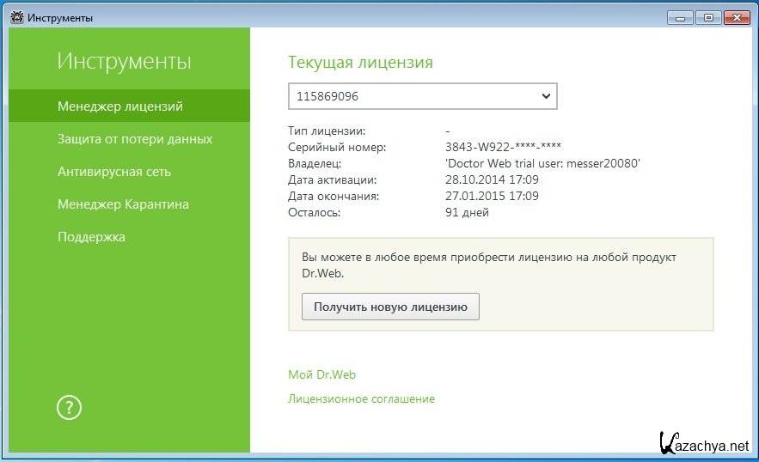Open help via the question mark icon
759x462 pixels.
(x=69, y=408)
